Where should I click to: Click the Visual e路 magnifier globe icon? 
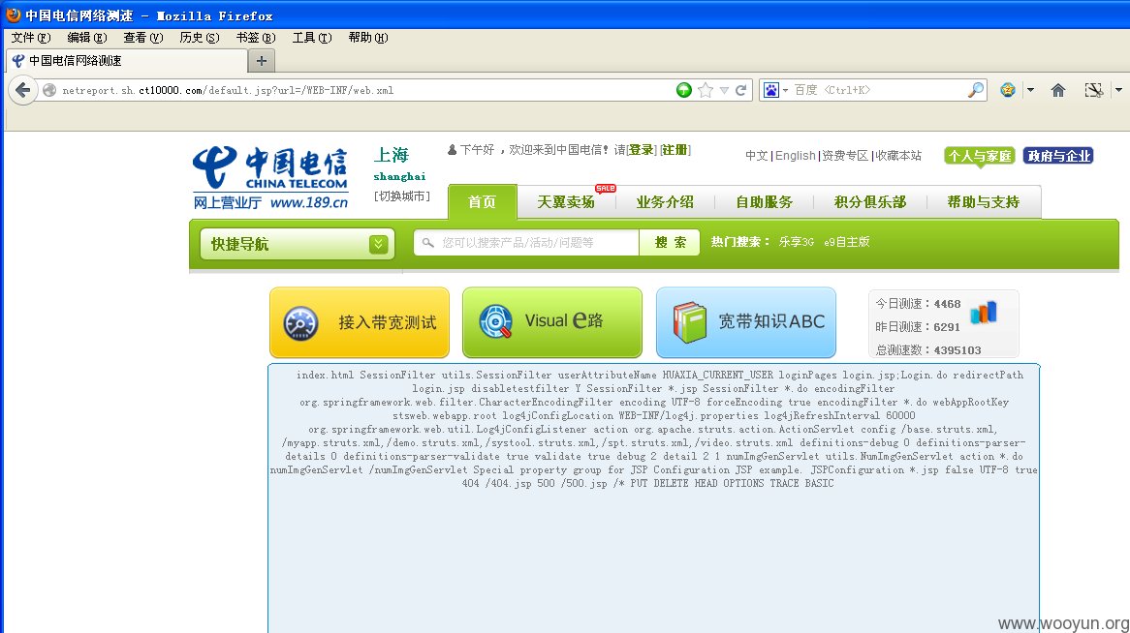pos(496,322)
